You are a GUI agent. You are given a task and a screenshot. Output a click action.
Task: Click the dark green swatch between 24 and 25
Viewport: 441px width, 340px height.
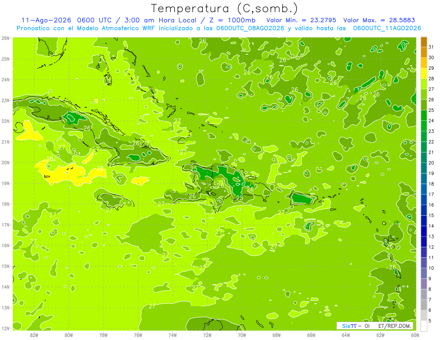tap(424, 116)
